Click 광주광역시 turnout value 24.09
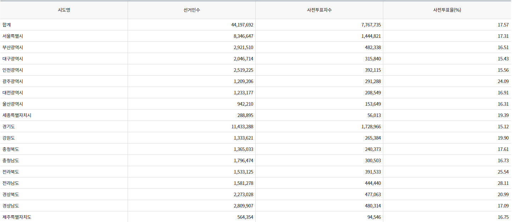Screen dimensions: 512x222 tap(503, 81)
